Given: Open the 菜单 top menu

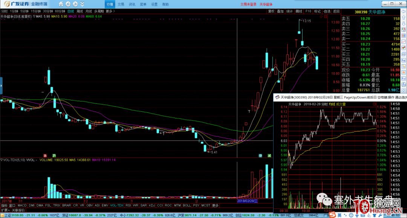Looking at the screenshot, I should 143,5.
